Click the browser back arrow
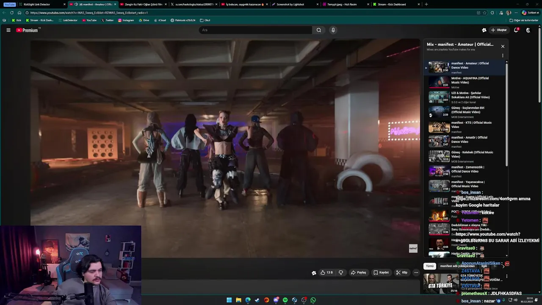 coord(4,13)
